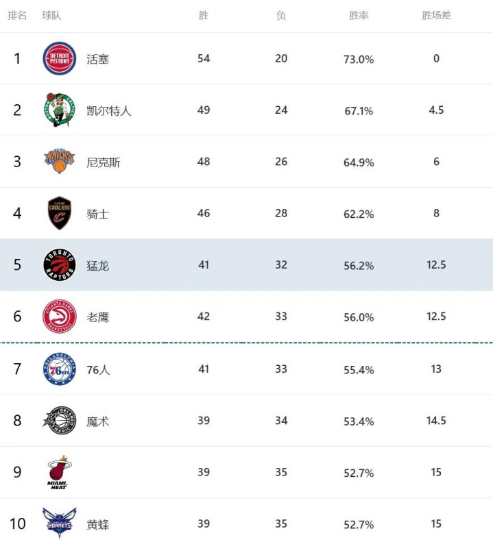
Task: Select the highlighted 猛龙 team name
Action: coord(98,266)
